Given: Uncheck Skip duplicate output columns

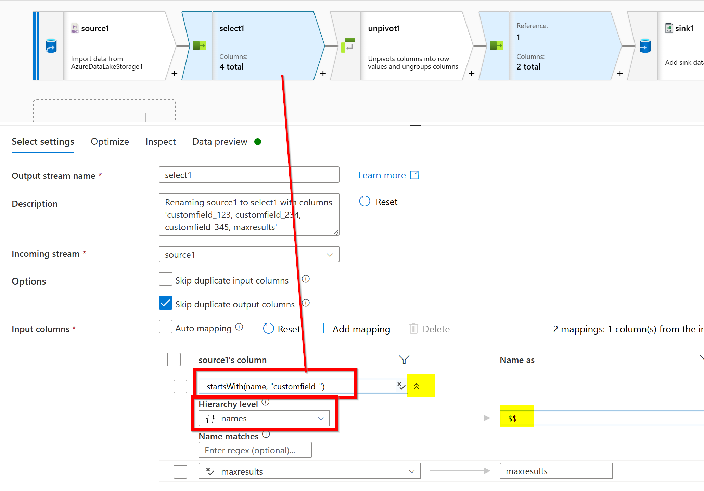Looking at the screenshot, I should pyautogui.click(x=166, y=303).
